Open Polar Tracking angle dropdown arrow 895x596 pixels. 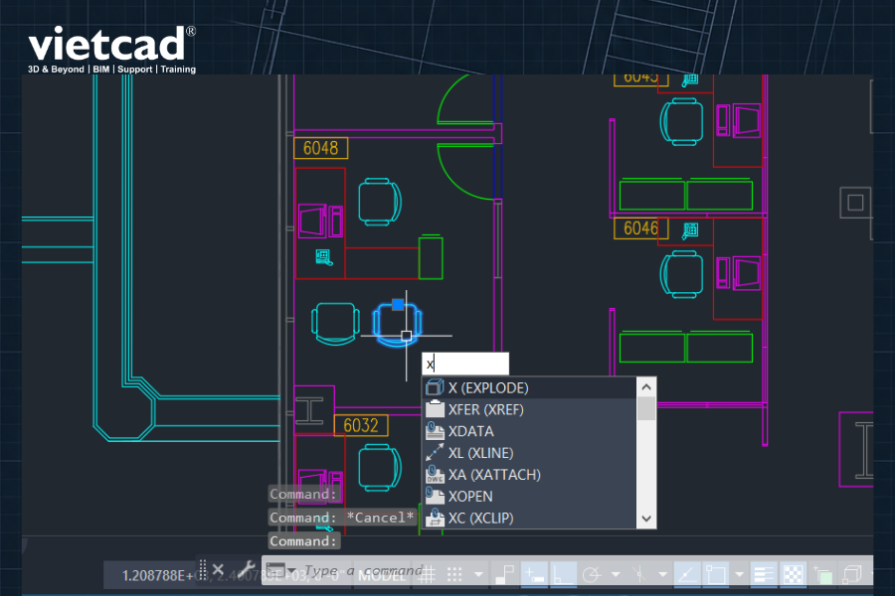616,574
